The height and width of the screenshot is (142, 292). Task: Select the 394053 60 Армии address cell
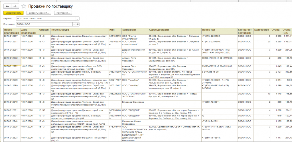pyautogui.click(x=175, y=52)
